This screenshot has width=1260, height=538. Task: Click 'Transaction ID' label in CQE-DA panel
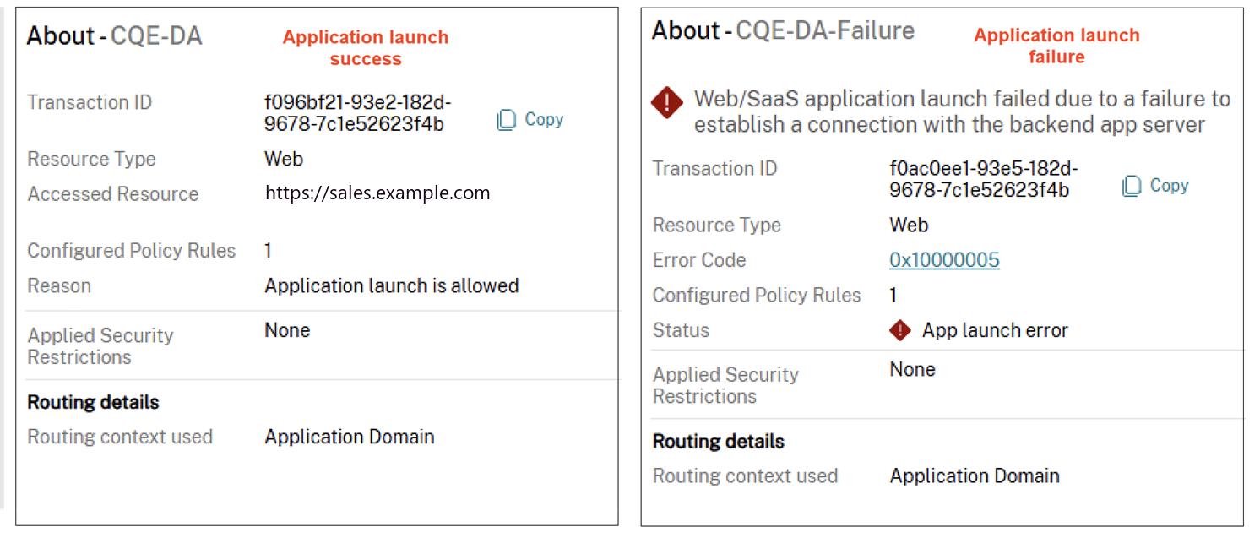click(90, 103)
